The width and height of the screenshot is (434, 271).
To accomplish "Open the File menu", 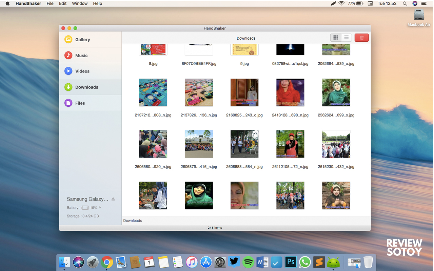I will pos(50,3).
